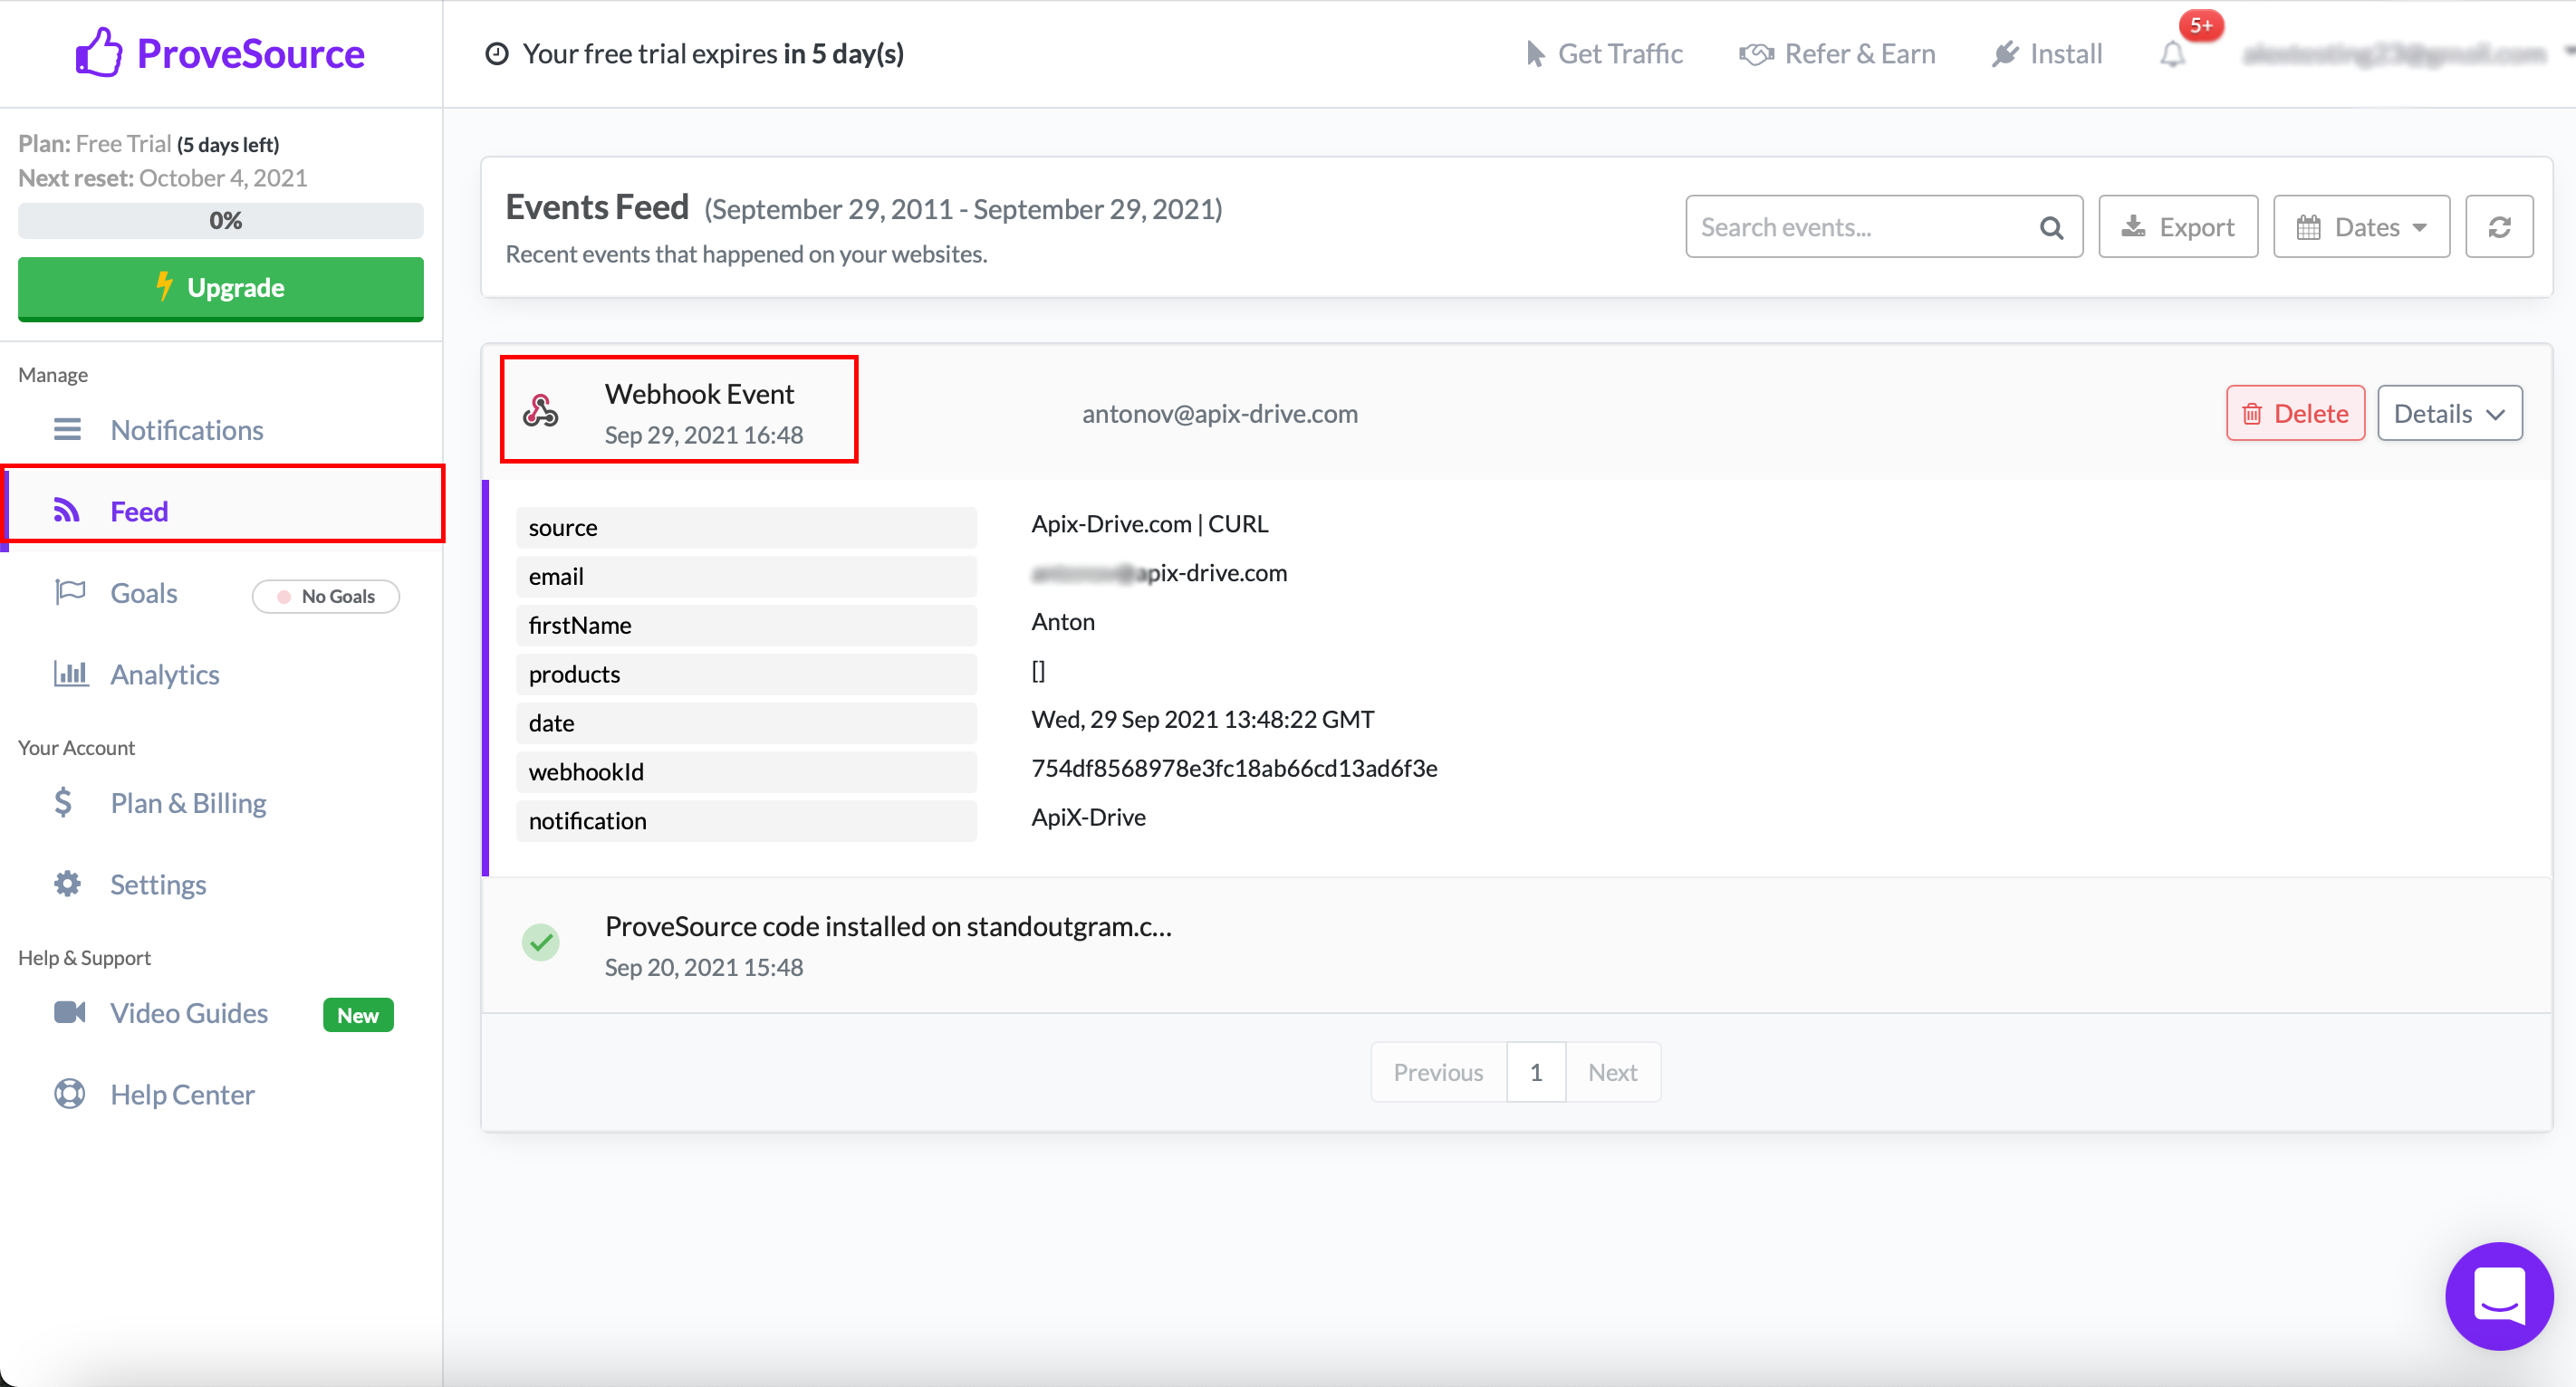This screenshot has width=2576, height=1387.
Task: Open Analytics section
Action: (165, 674)
